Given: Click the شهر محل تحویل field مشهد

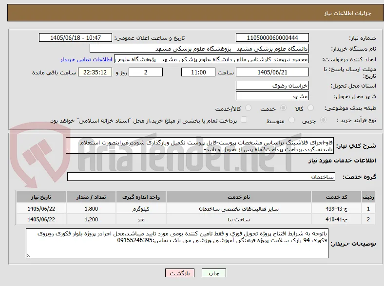Looking at the screenshot, I should coord(272,96).
